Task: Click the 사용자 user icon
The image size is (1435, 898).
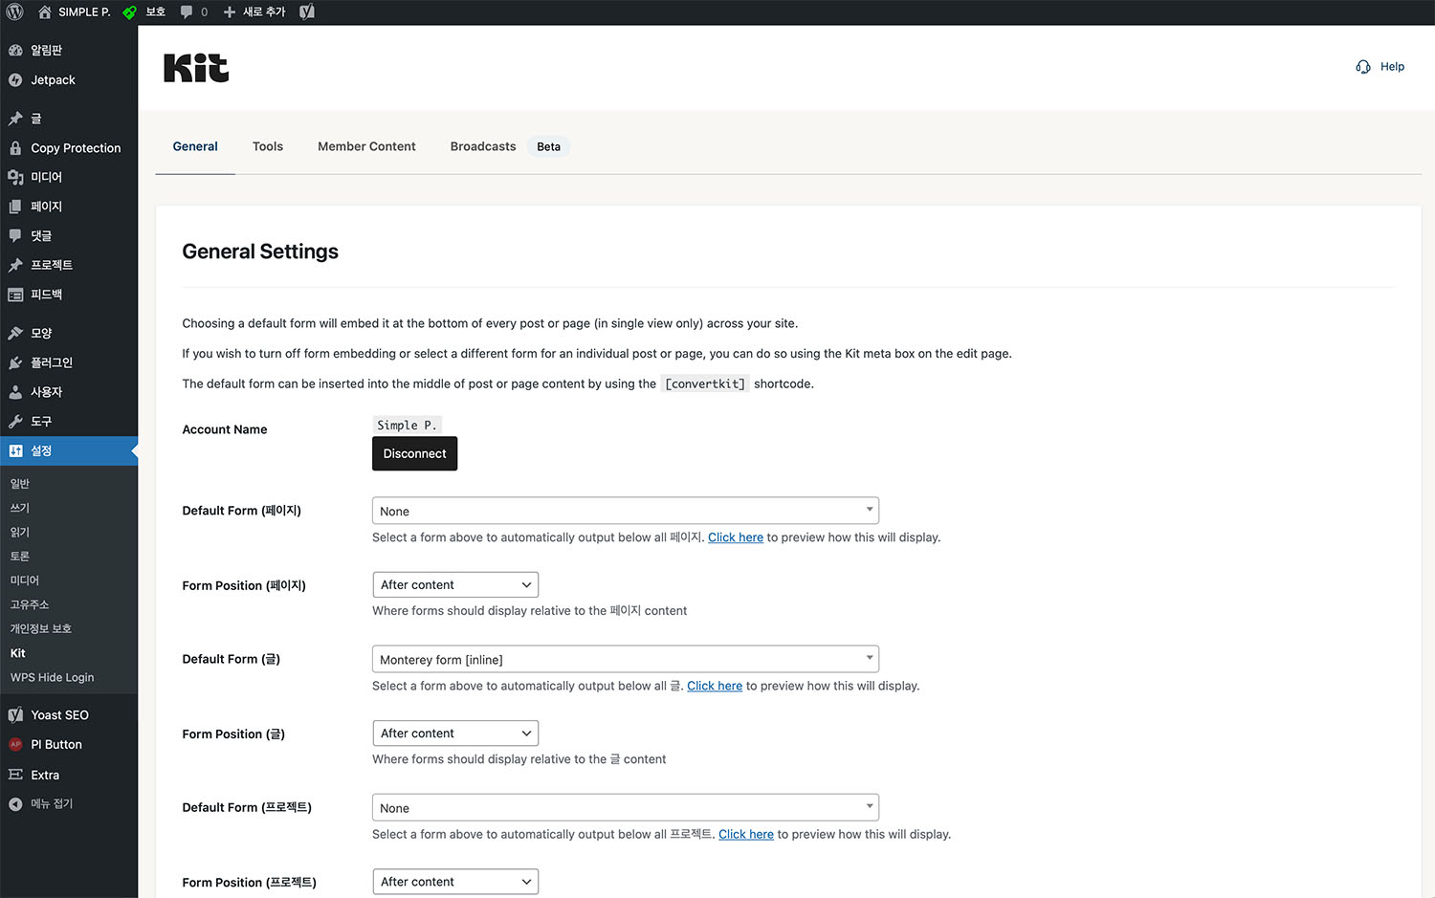Action: 15,392
